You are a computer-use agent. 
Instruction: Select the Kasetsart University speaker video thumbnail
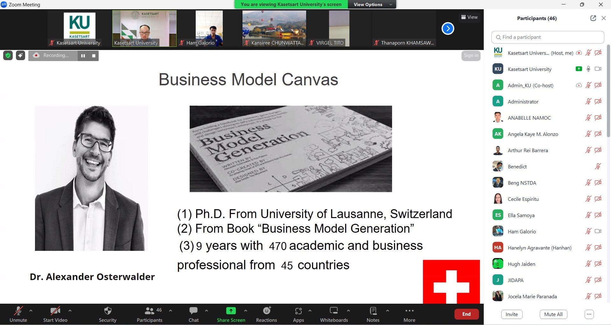144,29
